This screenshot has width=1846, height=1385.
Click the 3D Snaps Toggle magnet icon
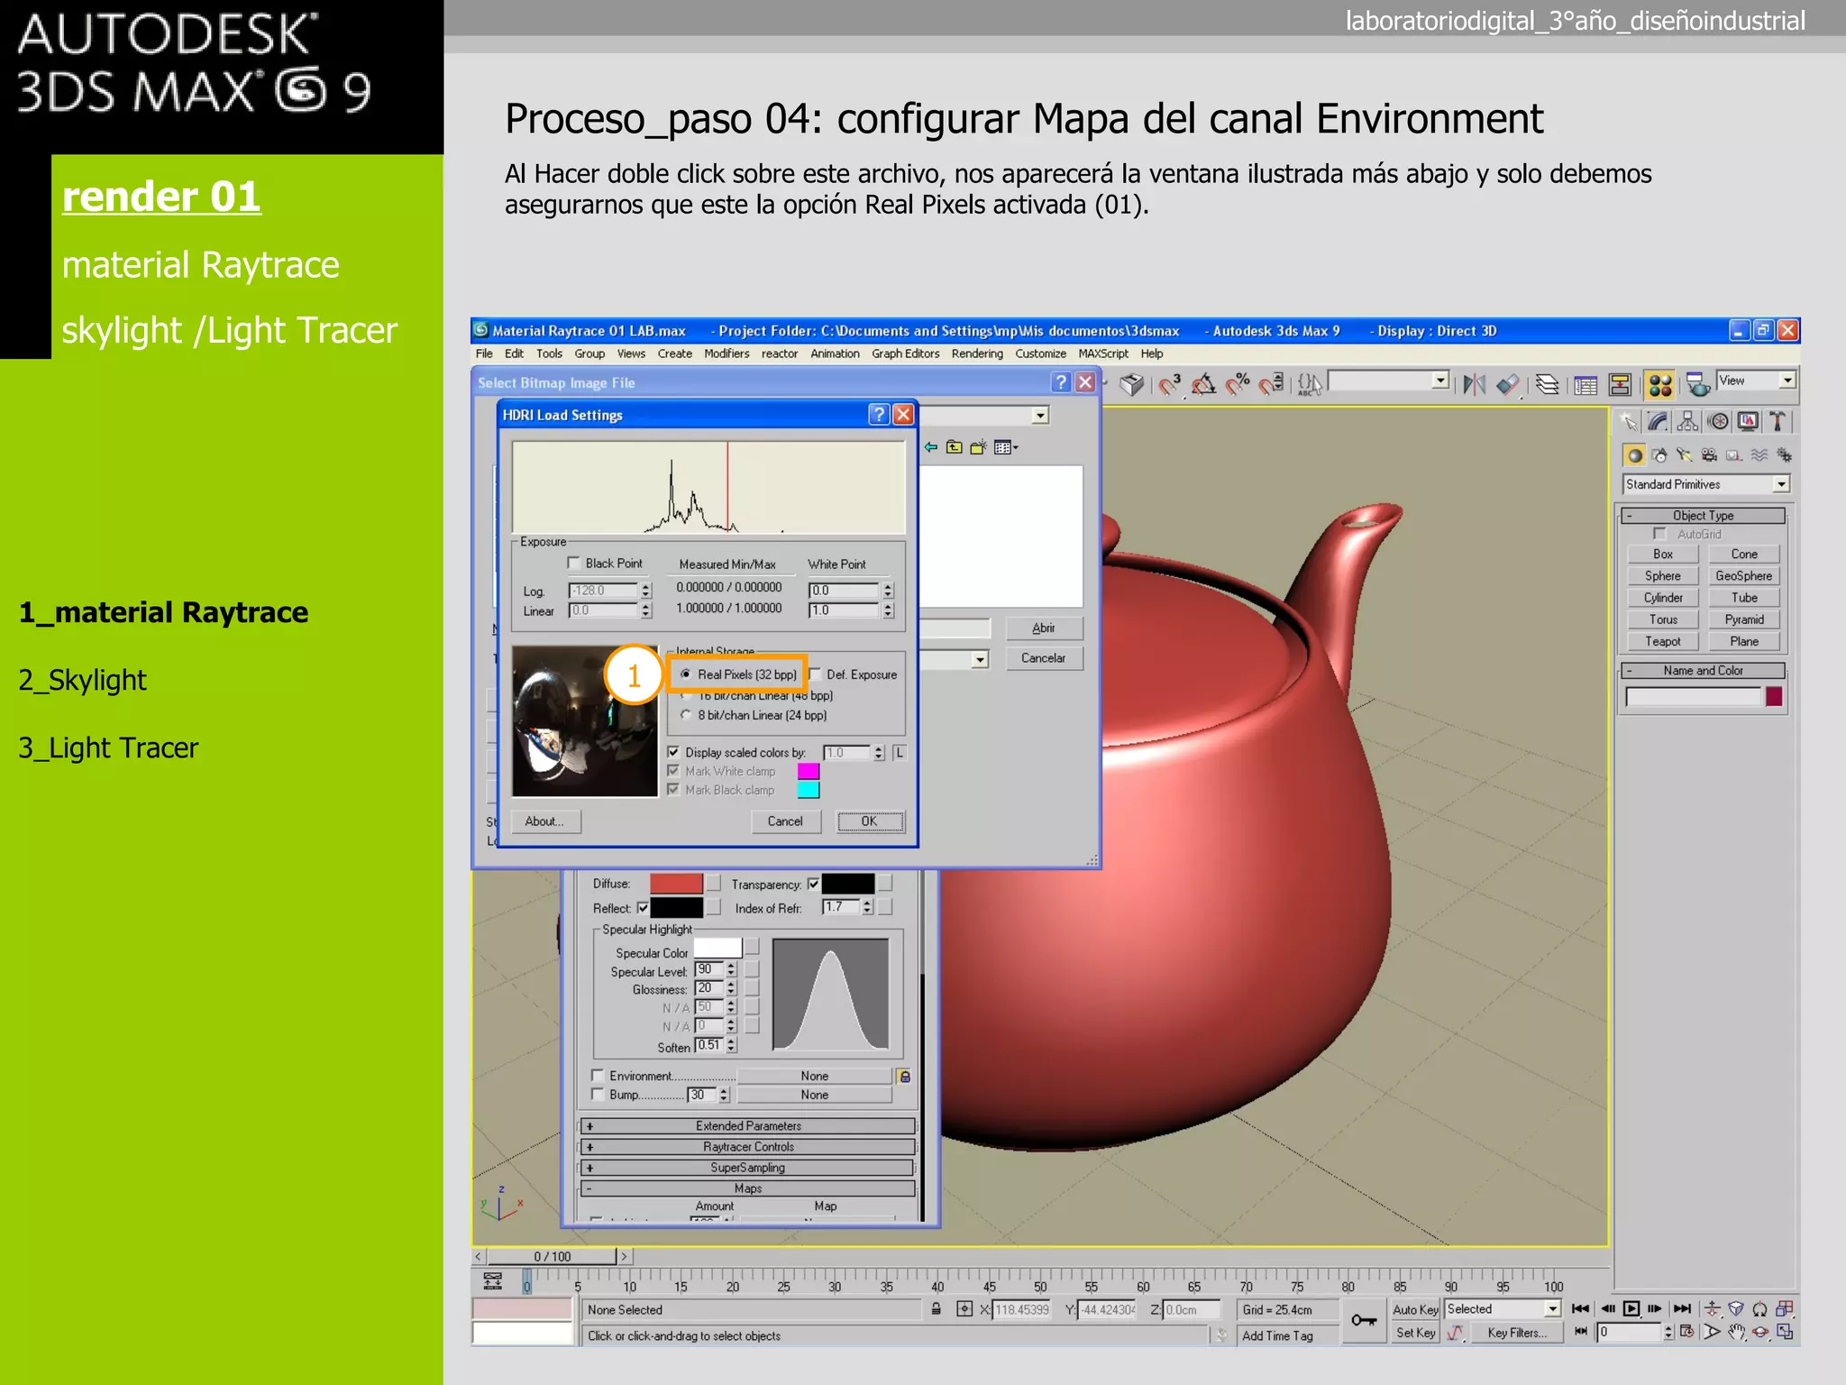(x=1169, y=385)
